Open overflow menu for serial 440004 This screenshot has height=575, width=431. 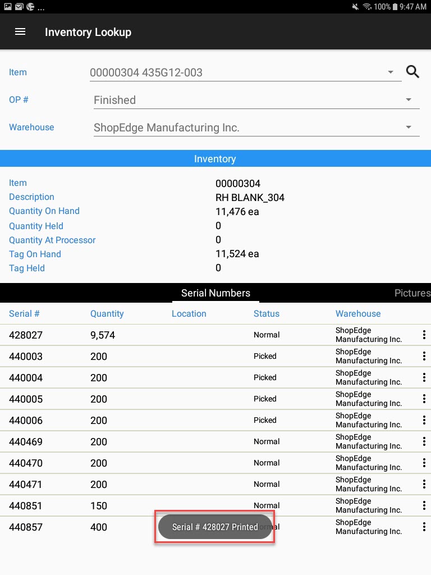point(424,377)
